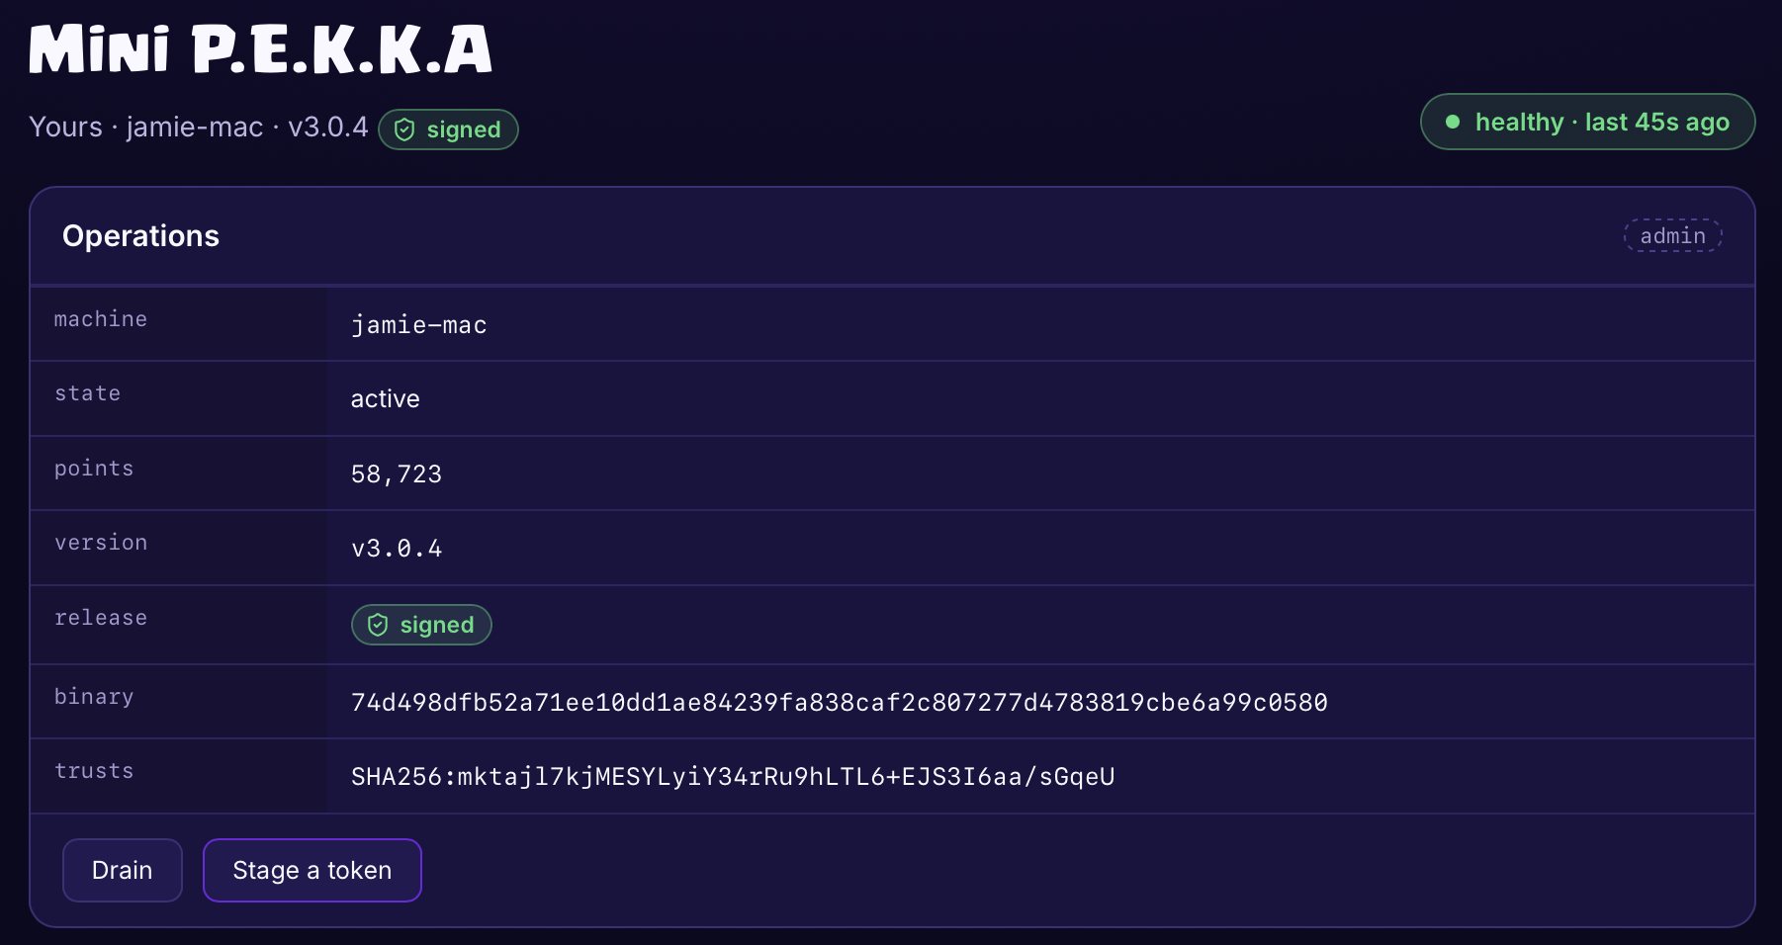Click the signed badge in release row
This screenshot has width=1782, height=945.
coord(421,625)
